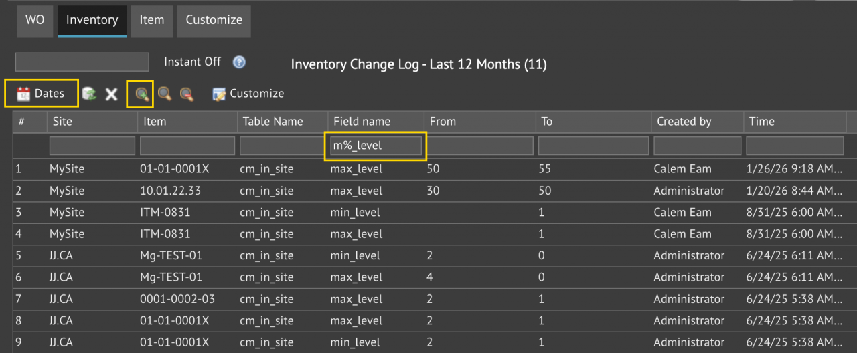Select item 0001-0002-03 in row 7
This screenshot has height=353, width=857.
pos(177,299)
